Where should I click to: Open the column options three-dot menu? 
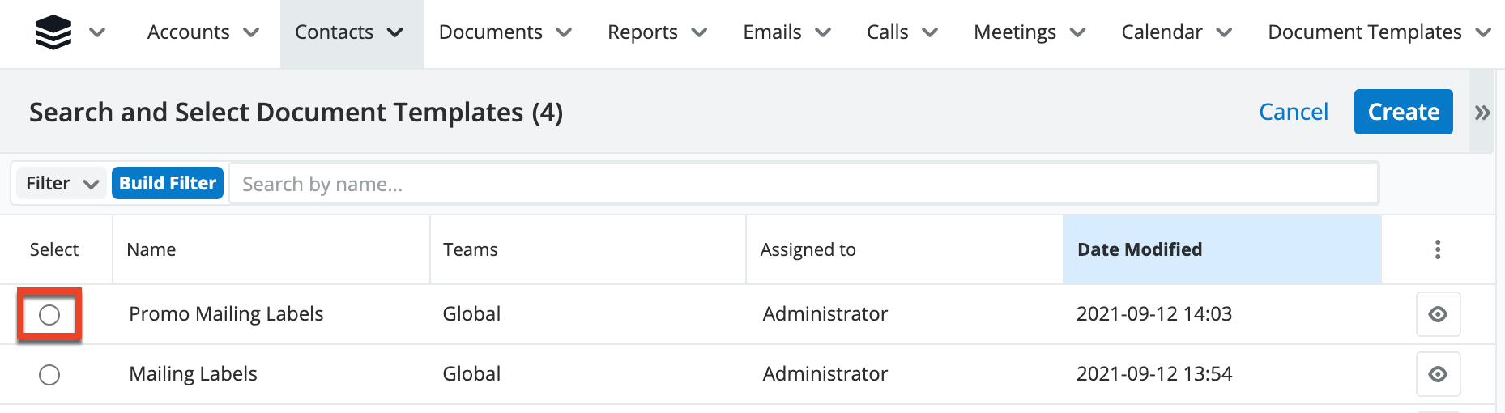[1438, 249]
